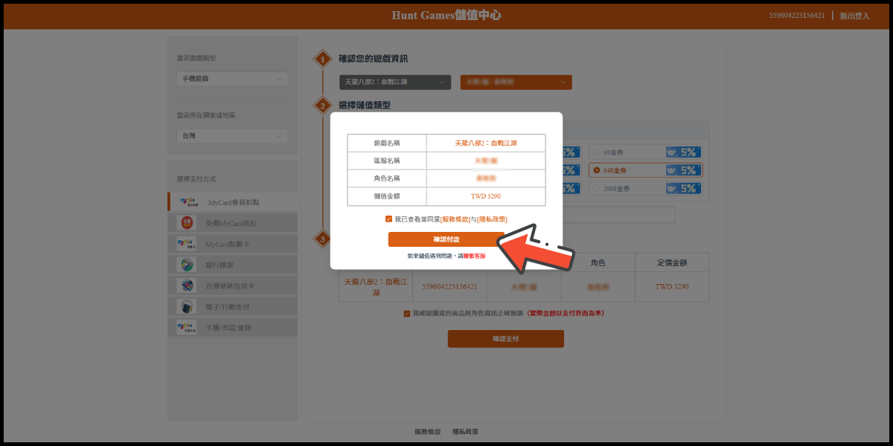Click the 聯繫客服 contact support link
The height and width of the screenshot is (446, 893).
point(474,256)
